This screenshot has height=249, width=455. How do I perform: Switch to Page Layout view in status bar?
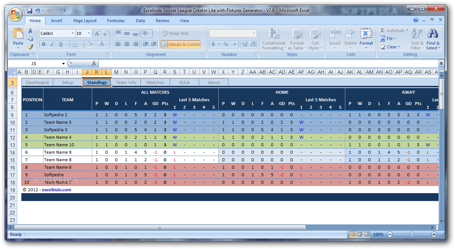360,234
